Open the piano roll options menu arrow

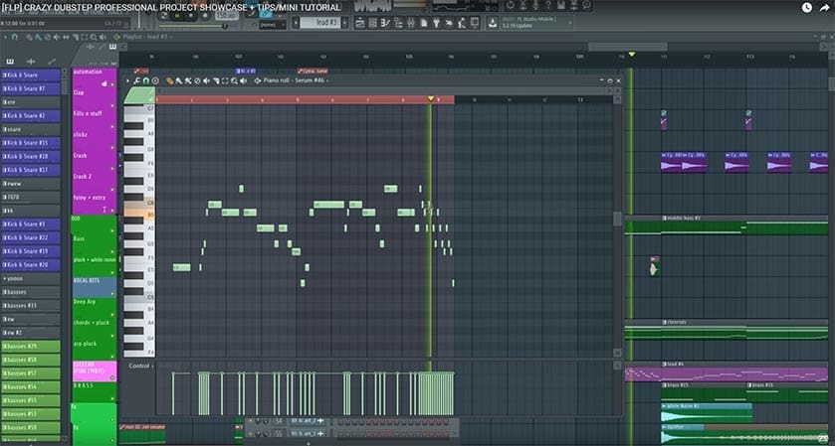coord(127,80)
